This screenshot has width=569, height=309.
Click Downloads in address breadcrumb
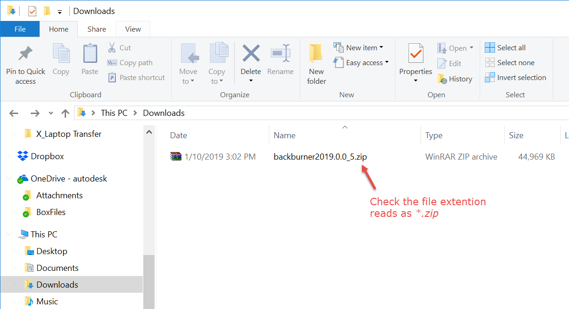point(164,113)
